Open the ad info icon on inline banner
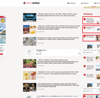The width and height of the screenshot is (100, 98). [80, 50]
